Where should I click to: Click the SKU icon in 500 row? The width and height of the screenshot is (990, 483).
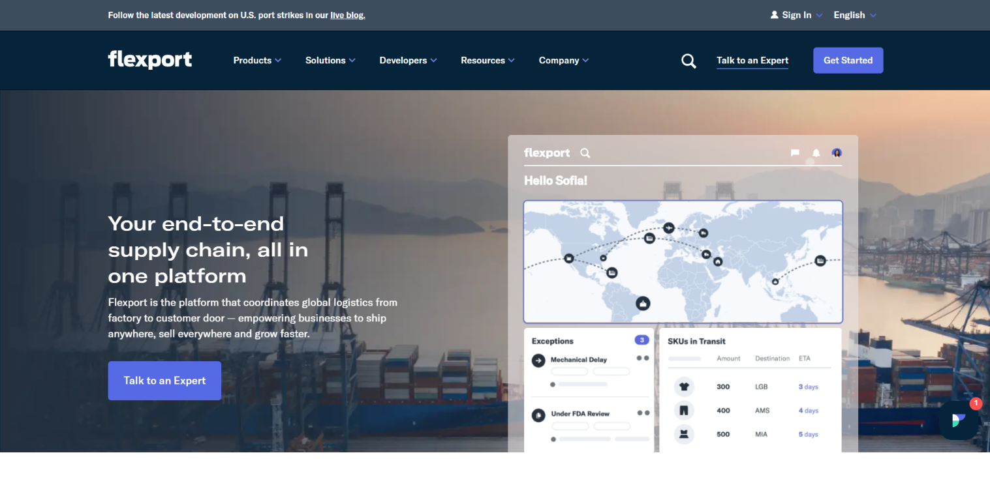click(x=684, y=435)
